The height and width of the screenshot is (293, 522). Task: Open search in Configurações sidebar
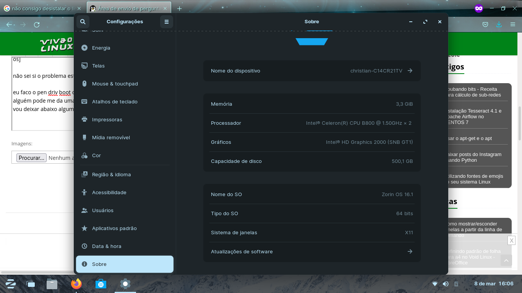tap(83, 22)
